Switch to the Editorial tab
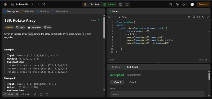Image resolution: width=212 pixels, height=99 pixels. tap(28, 11)
